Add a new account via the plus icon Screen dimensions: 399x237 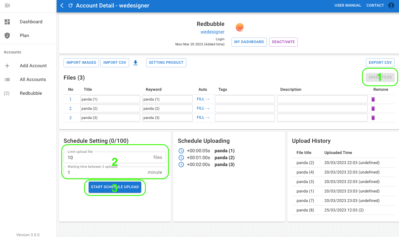pyautogui.click(x=7, y=65)
